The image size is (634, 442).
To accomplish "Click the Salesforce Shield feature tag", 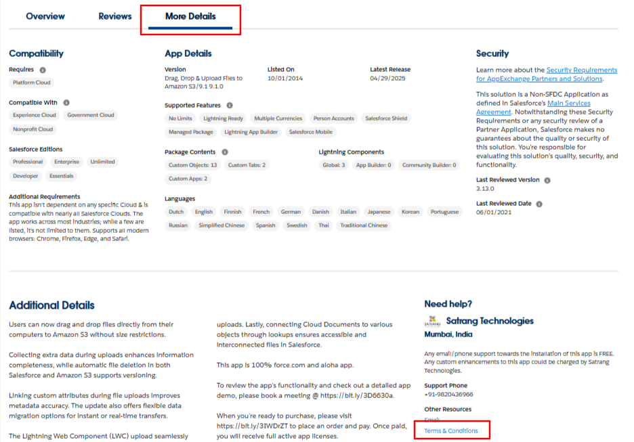I will click(386, 118).
